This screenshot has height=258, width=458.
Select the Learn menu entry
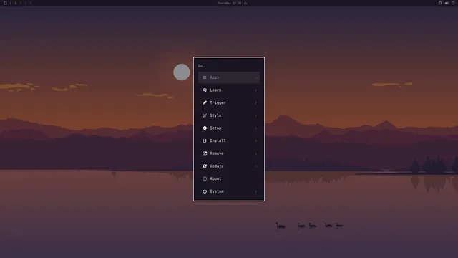(229, 90)
